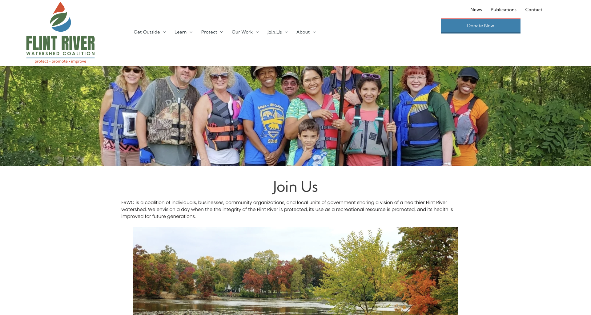Click the Join Us page heading

[x=295, y=187]
